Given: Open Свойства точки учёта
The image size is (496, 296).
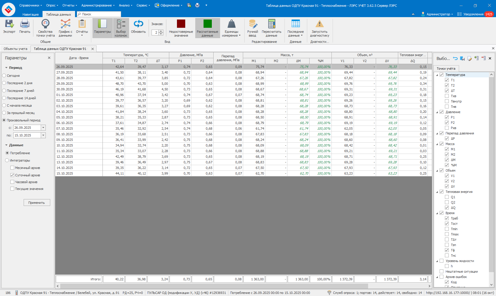Looking at the screenshot, I should pyautogui.click(x=45, y=24).
